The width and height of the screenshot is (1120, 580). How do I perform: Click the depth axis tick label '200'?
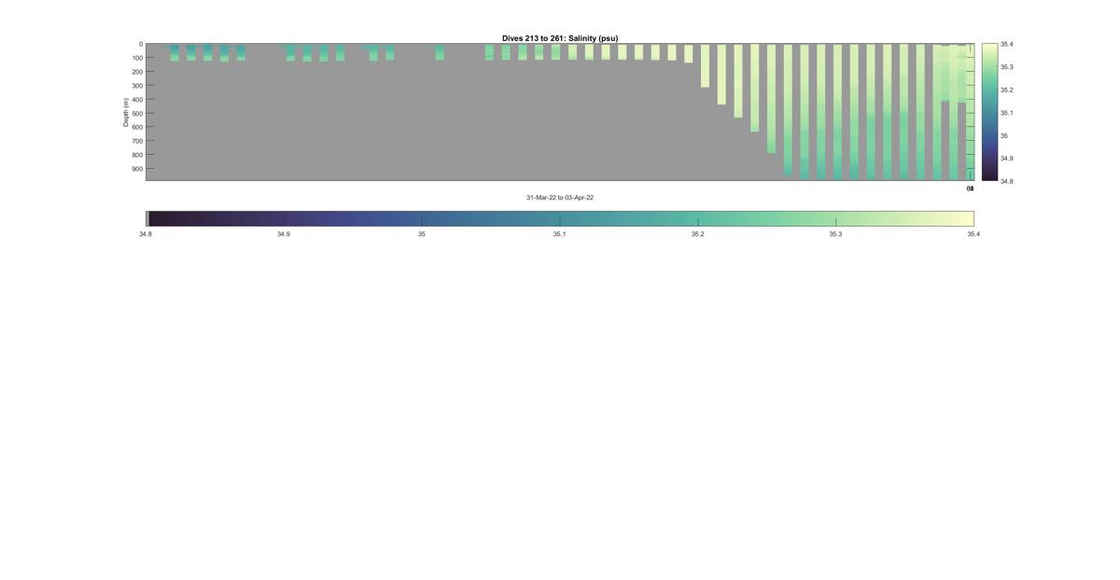pyautogui.click(x=137, y=72)
